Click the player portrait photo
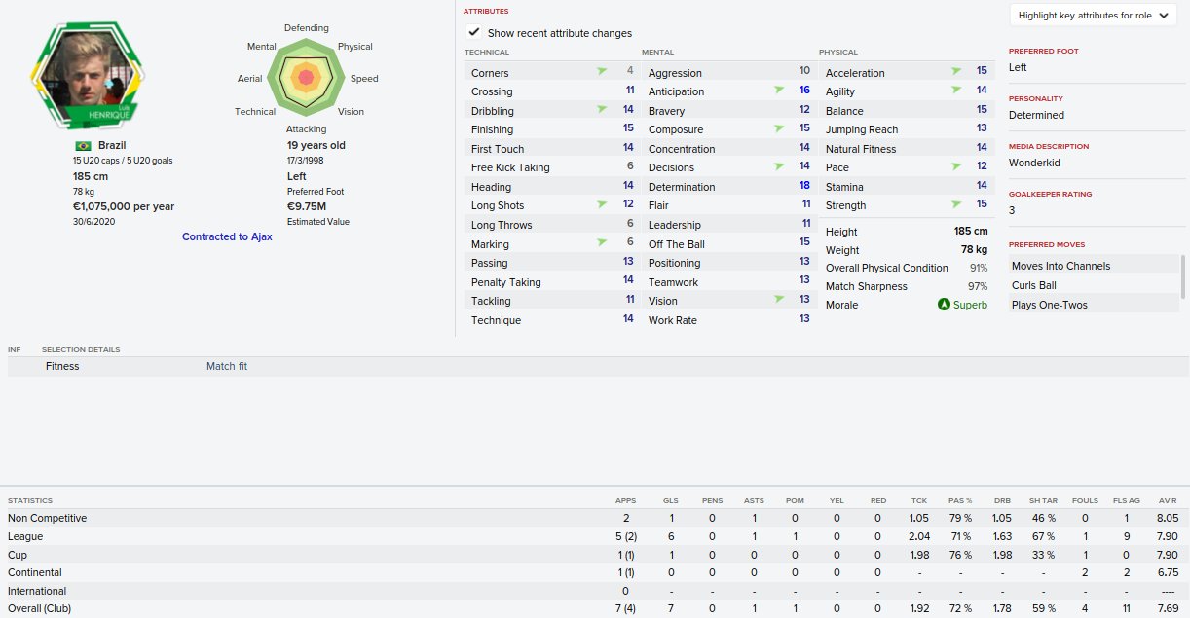This screenshot has width=1190, height=618. (x=86, y=71)
